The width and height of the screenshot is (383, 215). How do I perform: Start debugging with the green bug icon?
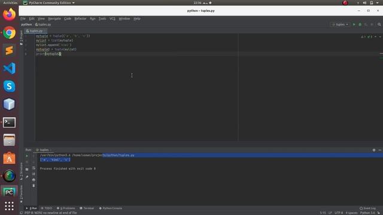coord(360,24)
